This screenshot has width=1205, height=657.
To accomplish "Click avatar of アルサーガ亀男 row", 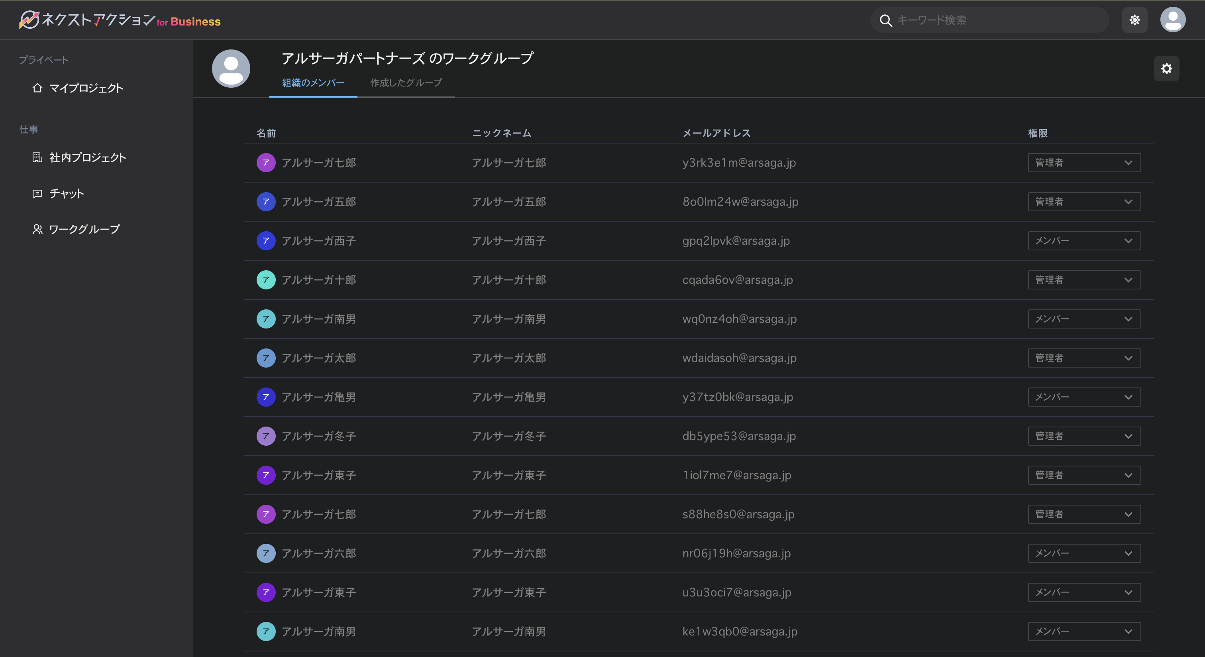I will (266, 397).
